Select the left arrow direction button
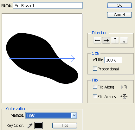Screen dimensions: 135x130 (97, 40)
